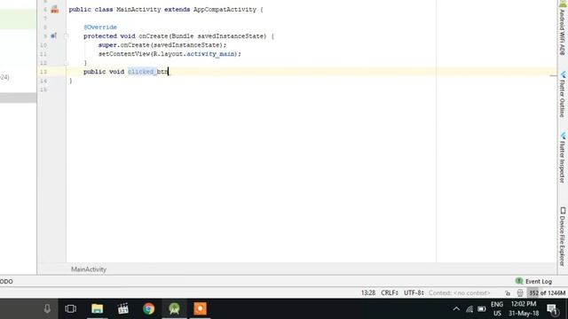Click the ENG US language indicator
Viewport: 568px width, 319px height.
497,308
